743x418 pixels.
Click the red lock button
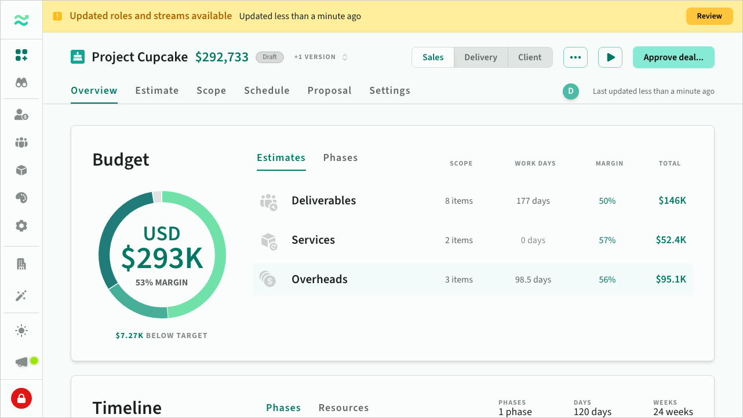(21, 398)
